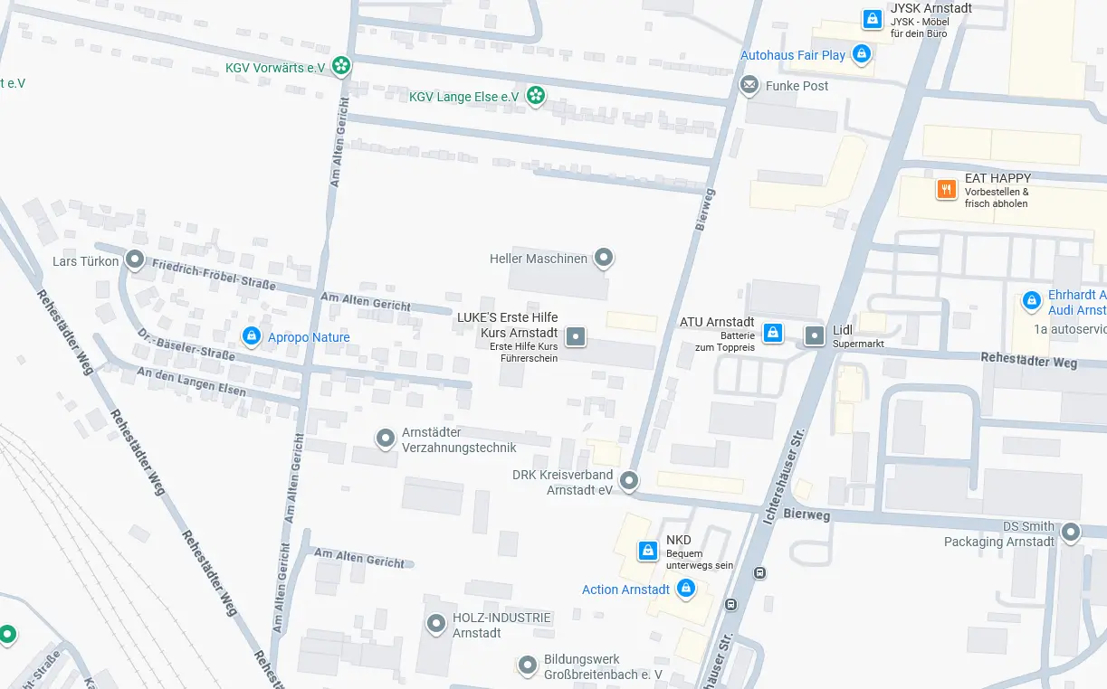Click the Lidl Supermarkt marker icon
This screenshot has width=1107, height=689.
tap(816, 336)
